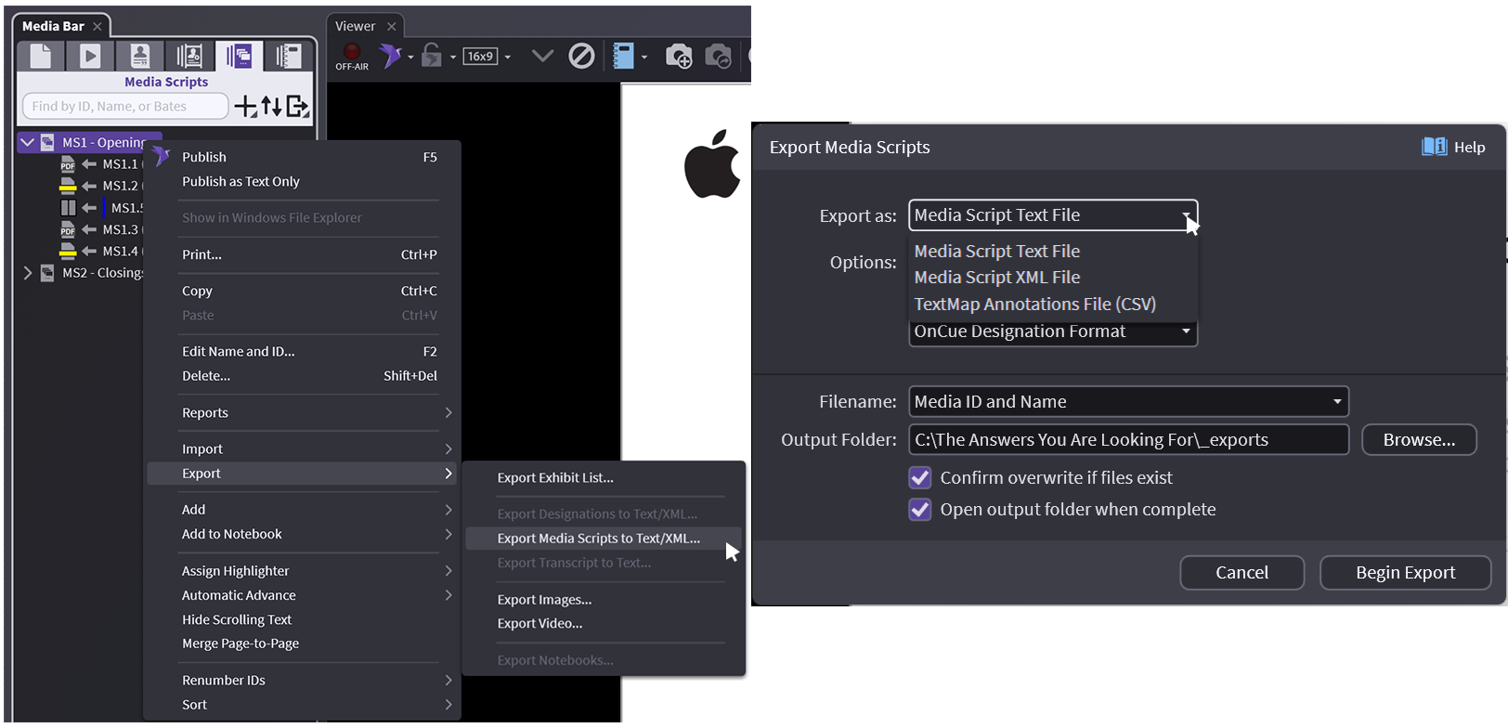Open the Multimedia play tab icon
The width and height of the screenshot is (1508, 728).
click(x=90, y=57)
